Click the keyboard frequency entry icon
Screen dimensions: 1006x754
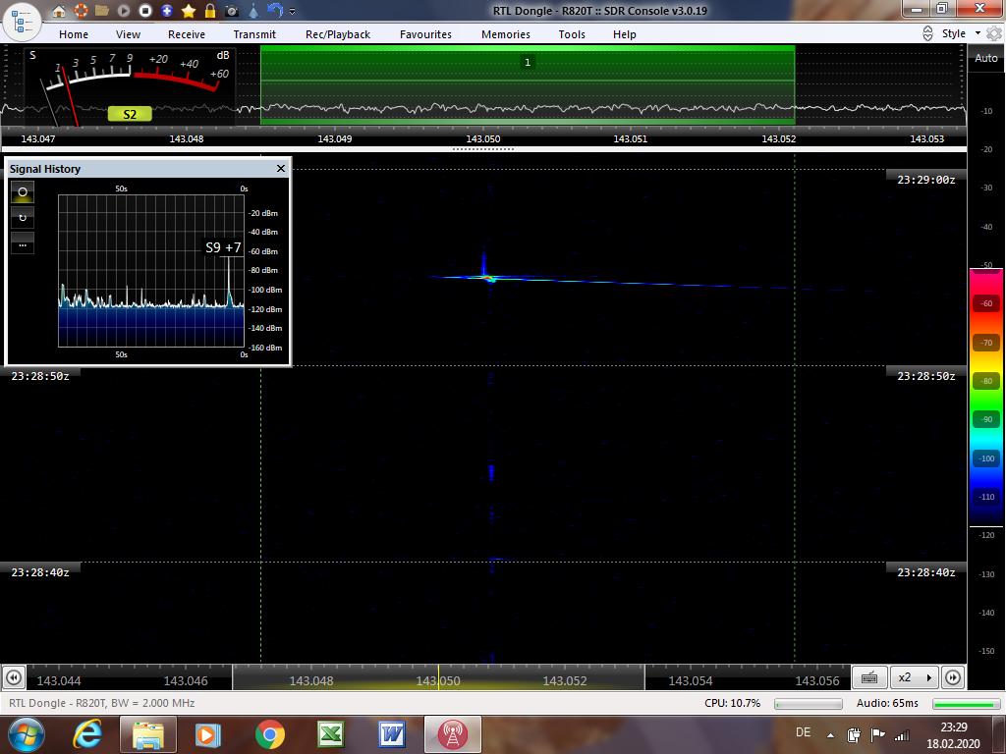click(x=869, y=677)
